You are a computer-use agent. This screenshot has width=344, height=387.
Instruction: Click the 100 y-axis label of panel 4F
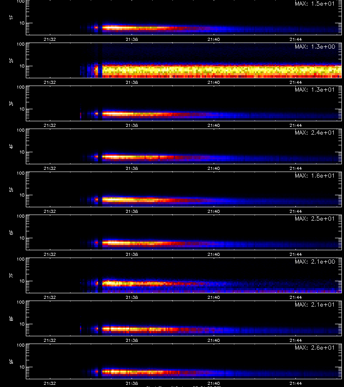[21, 130]
